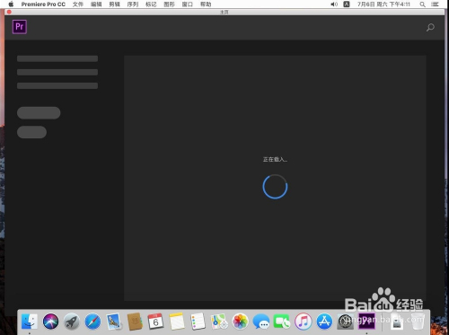The width and height of the screenshot is (449, 335).
Task: Click the volume icon in menu bar
Action: [334, 4]
